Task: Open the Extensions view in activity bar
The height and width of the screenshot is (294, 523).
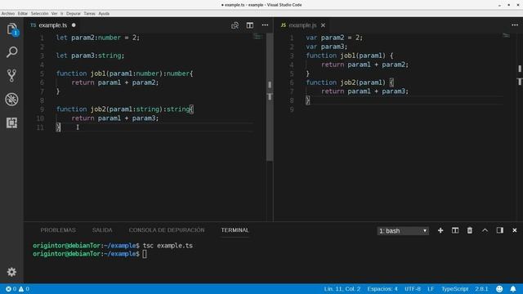Action: [x=11, y=122]
